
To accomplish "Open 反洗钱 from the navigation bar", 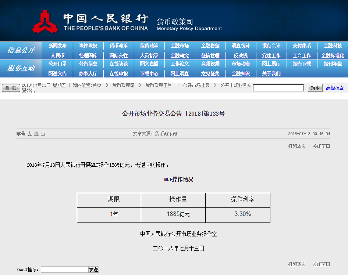I will click(x=241, y=55).
